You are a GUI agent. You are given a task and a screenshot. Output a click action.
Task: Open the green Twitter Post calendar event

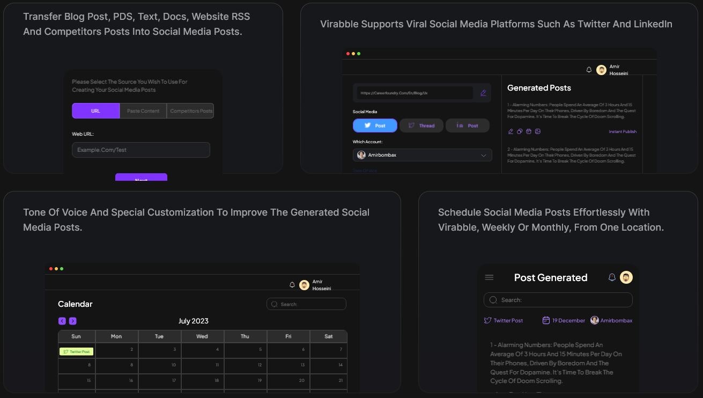[x=76, y=351]
